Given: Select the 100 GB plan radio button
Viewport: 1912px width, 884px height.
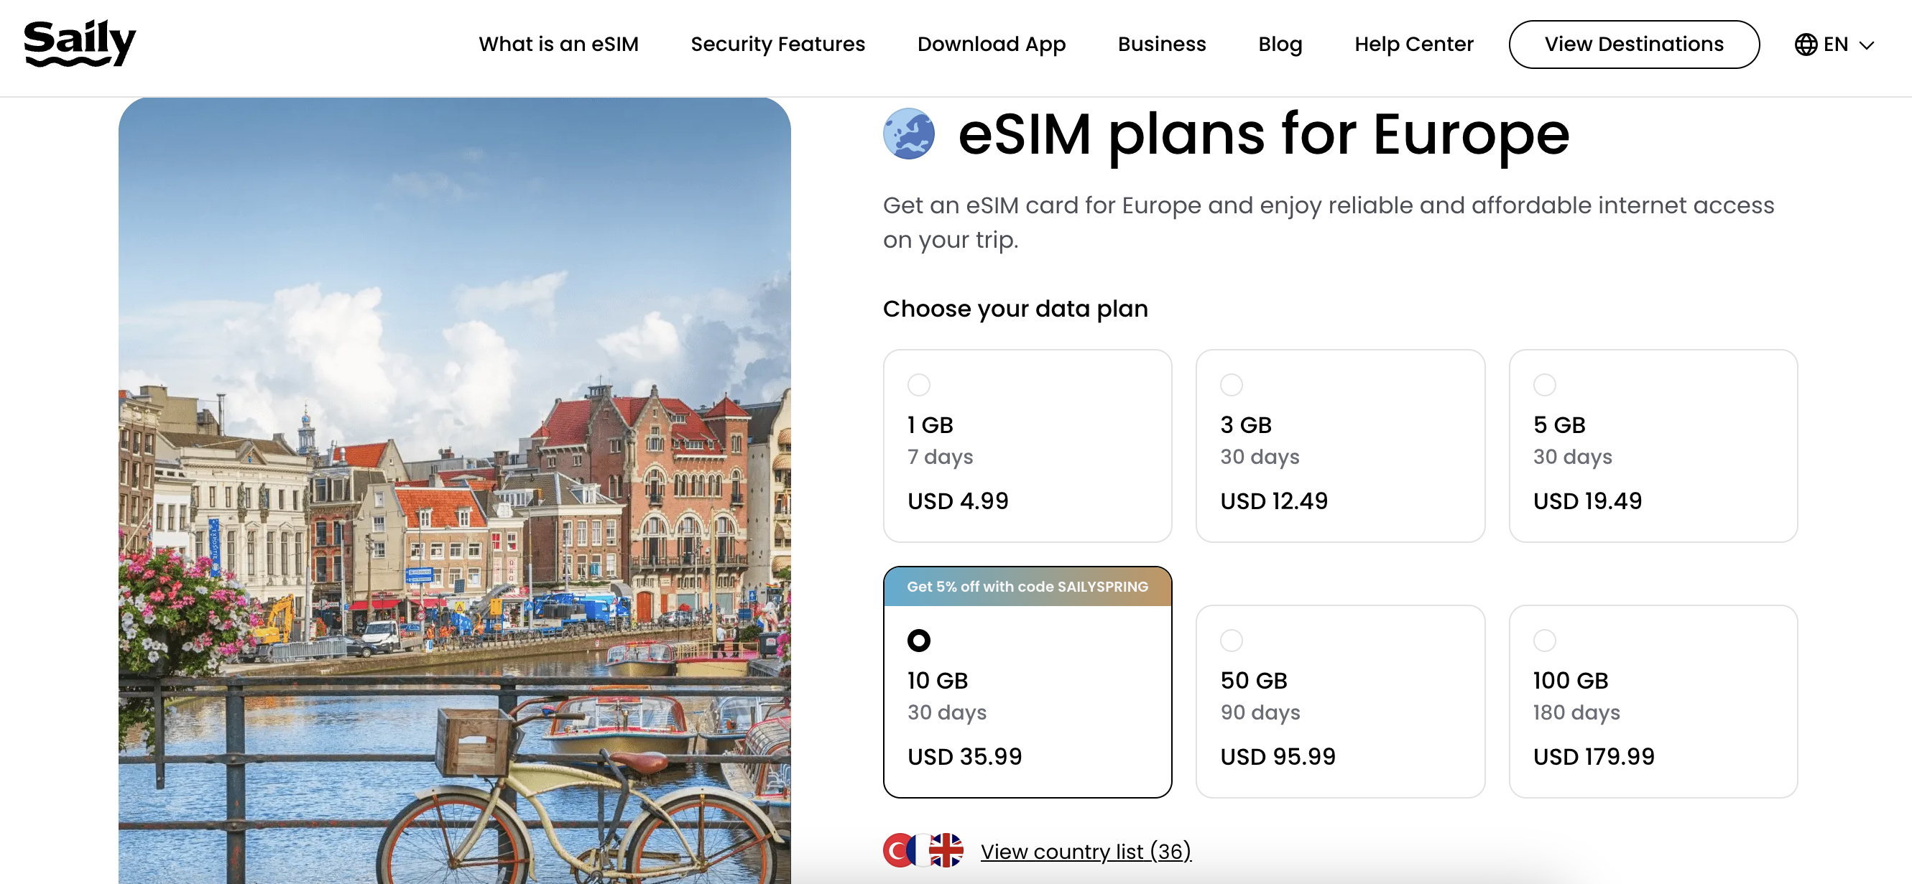Looking at the screenshot, I should click(x=1545, y=640).
